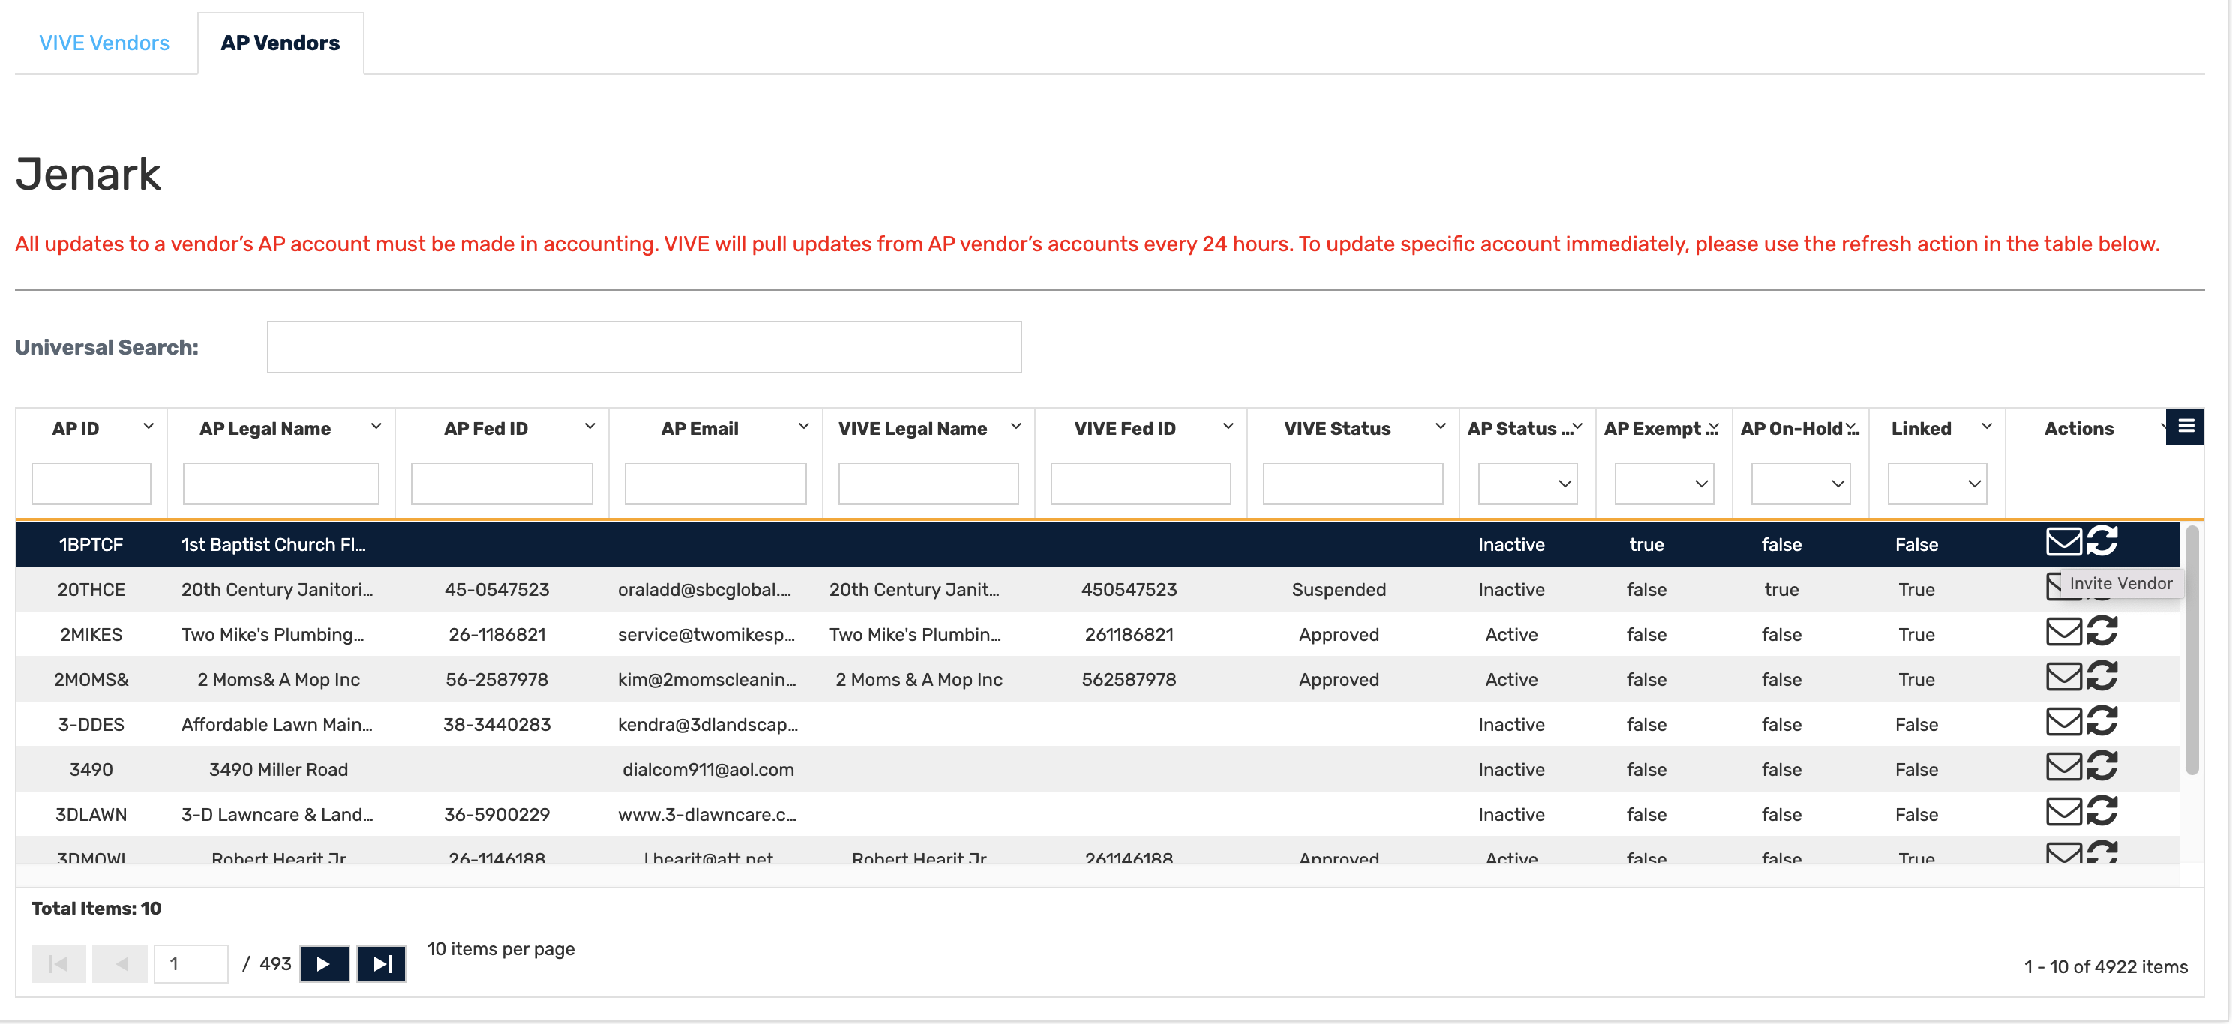This screenshot has height=1024, width=2232.
Task: Click the Suspended VIVE status cell
Action: click(1339, 590)
